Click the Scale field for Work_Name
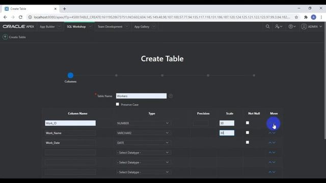Image resolution: width=326 pixels, height=183 pixels. coord(227,133)
